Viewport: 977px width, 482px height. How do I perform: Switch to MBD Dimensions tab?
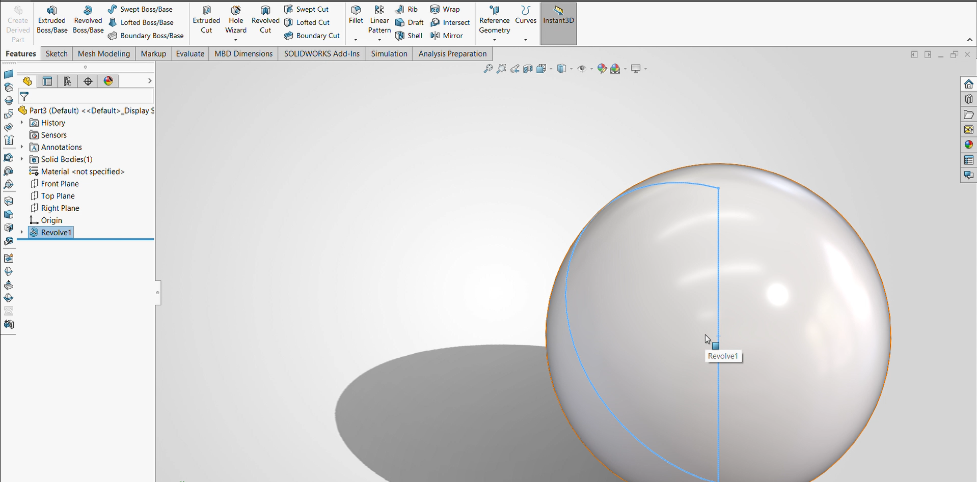pos(243,53)
